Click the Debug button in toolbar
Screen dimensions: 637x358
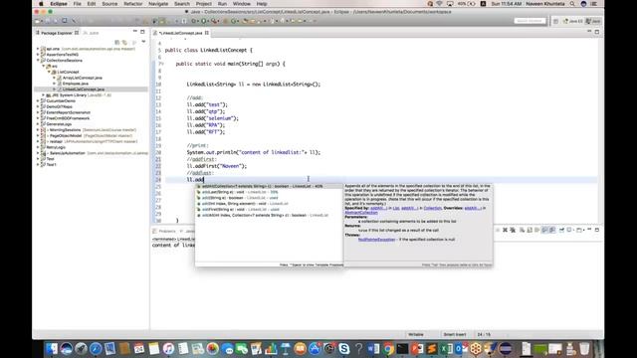pyautogui.click(x=194, y=21)
